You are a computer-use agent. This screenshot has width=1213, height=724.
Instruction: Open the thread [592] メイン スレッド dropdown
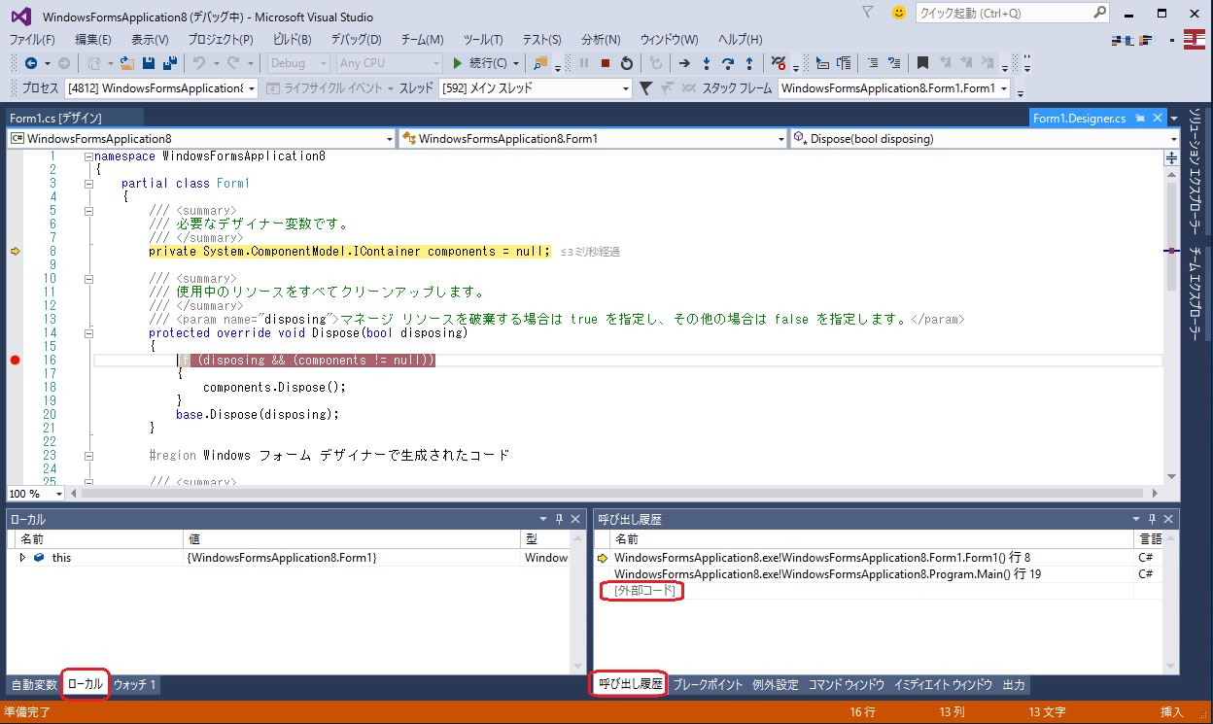(x=536, y=88)
